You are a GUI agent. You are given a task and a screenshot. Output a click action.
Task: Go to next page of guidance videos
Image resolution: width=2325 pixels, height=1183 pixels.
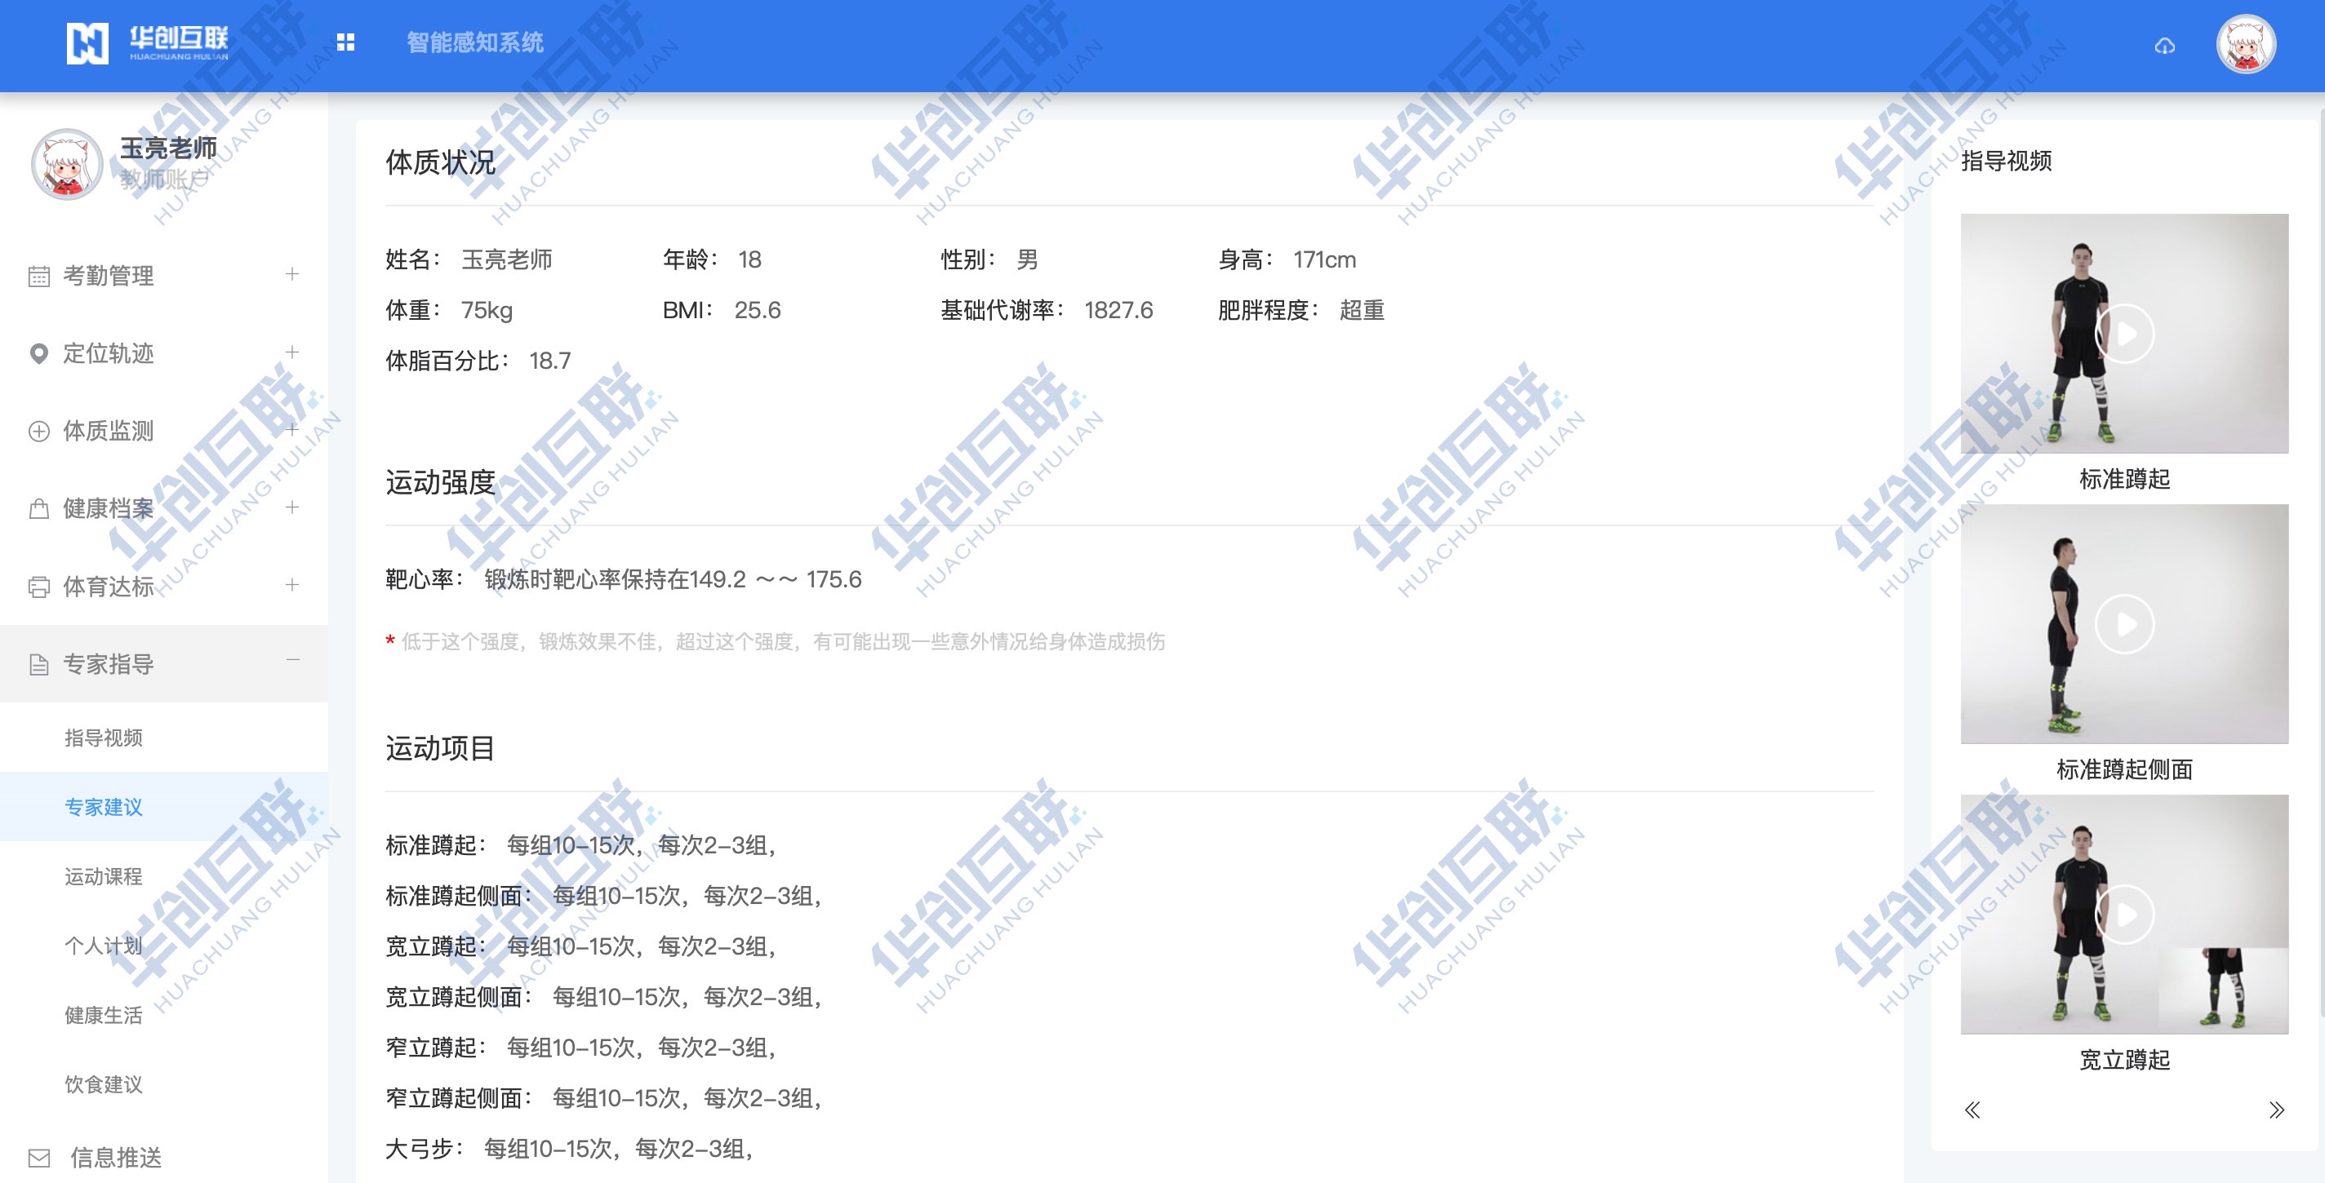tap(2275, 1110)
